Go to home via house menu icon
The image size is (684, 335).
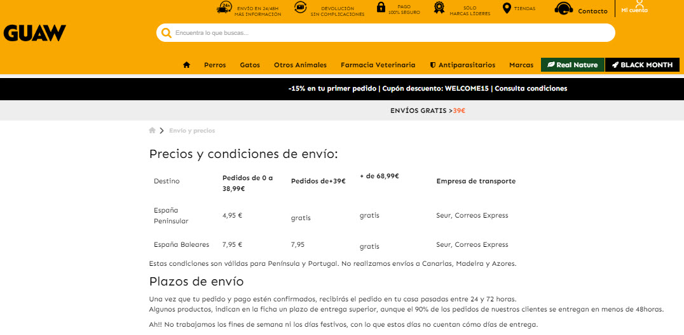pyautogui.click(x=186, y=65)
